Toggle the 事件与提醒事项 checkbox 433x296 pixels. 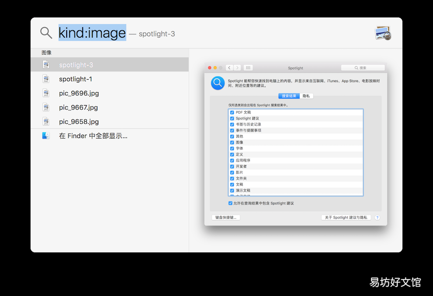point(232,131)
